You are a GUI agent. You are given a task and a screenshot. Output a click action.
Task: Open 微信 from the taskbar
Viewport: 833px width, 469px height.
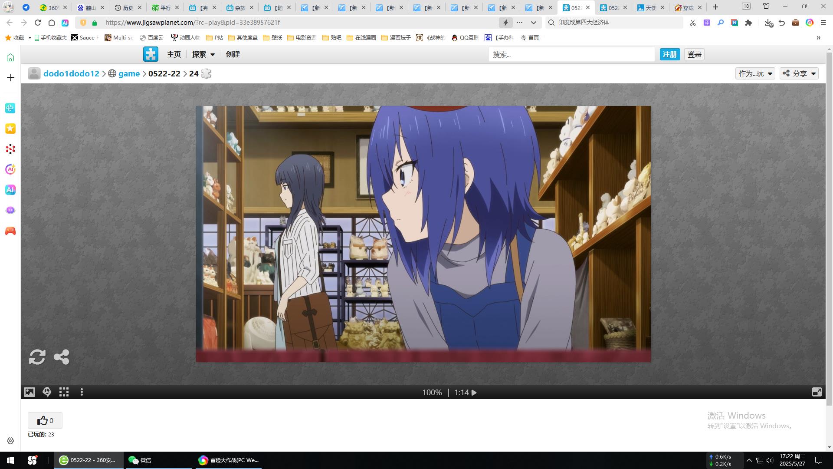158,460
